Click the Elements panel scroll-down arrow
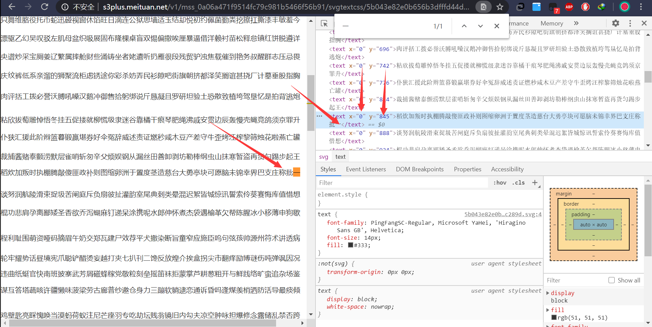This screenshot has width=652, height=327. pyautogui.click(x=648, y=145)
